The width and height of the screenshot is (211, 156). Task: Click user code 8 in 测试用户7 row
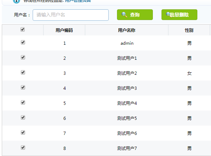coord(65,148)
